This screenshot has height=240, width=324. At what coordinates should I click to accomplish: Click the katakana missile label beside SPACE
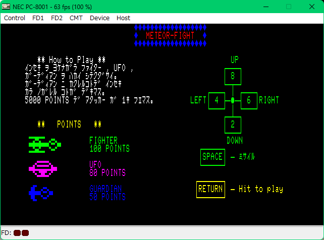tap(247, 157)
